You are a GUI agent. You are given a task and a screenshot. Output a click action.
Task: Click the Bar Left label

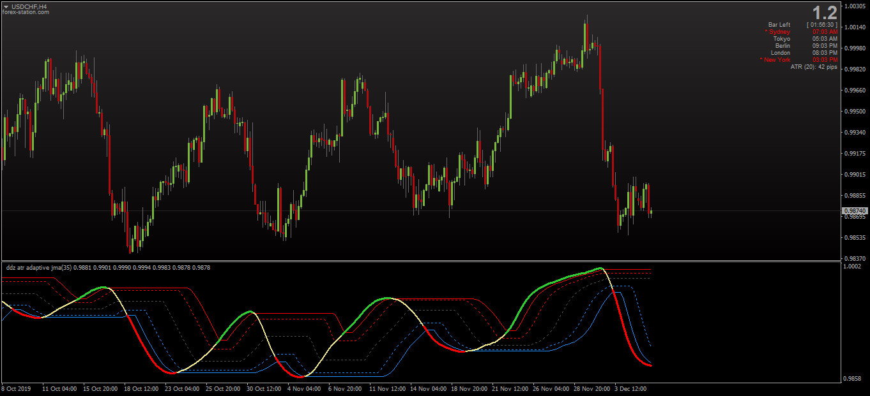point(779,25)
